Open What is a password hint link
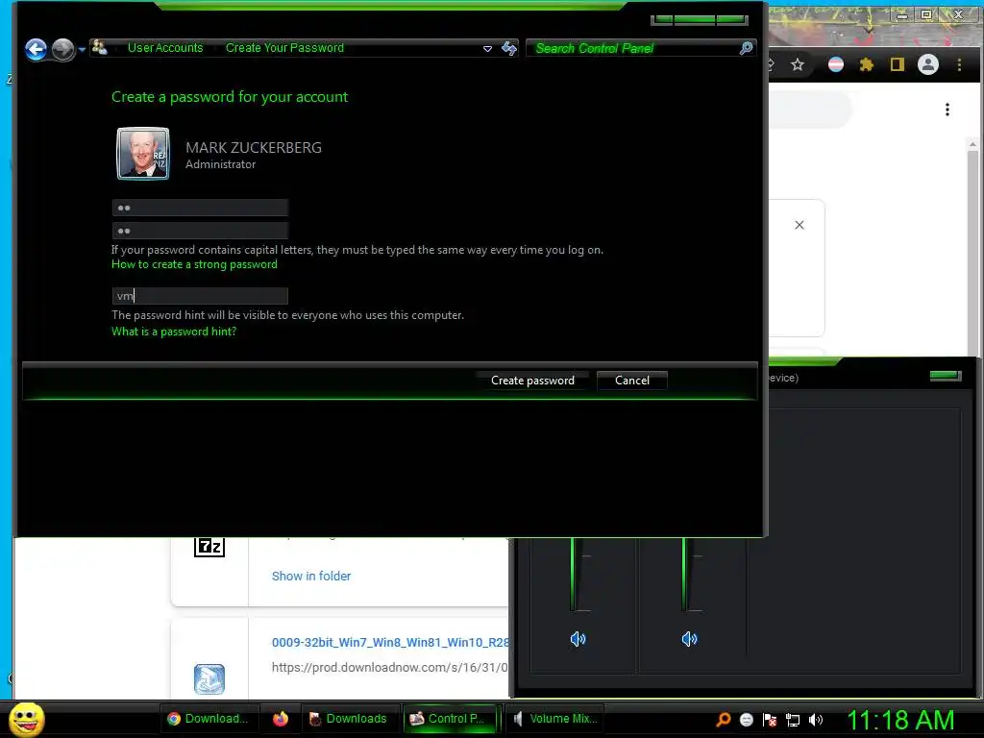Viewport: 984px width, 738px height. 174,332
